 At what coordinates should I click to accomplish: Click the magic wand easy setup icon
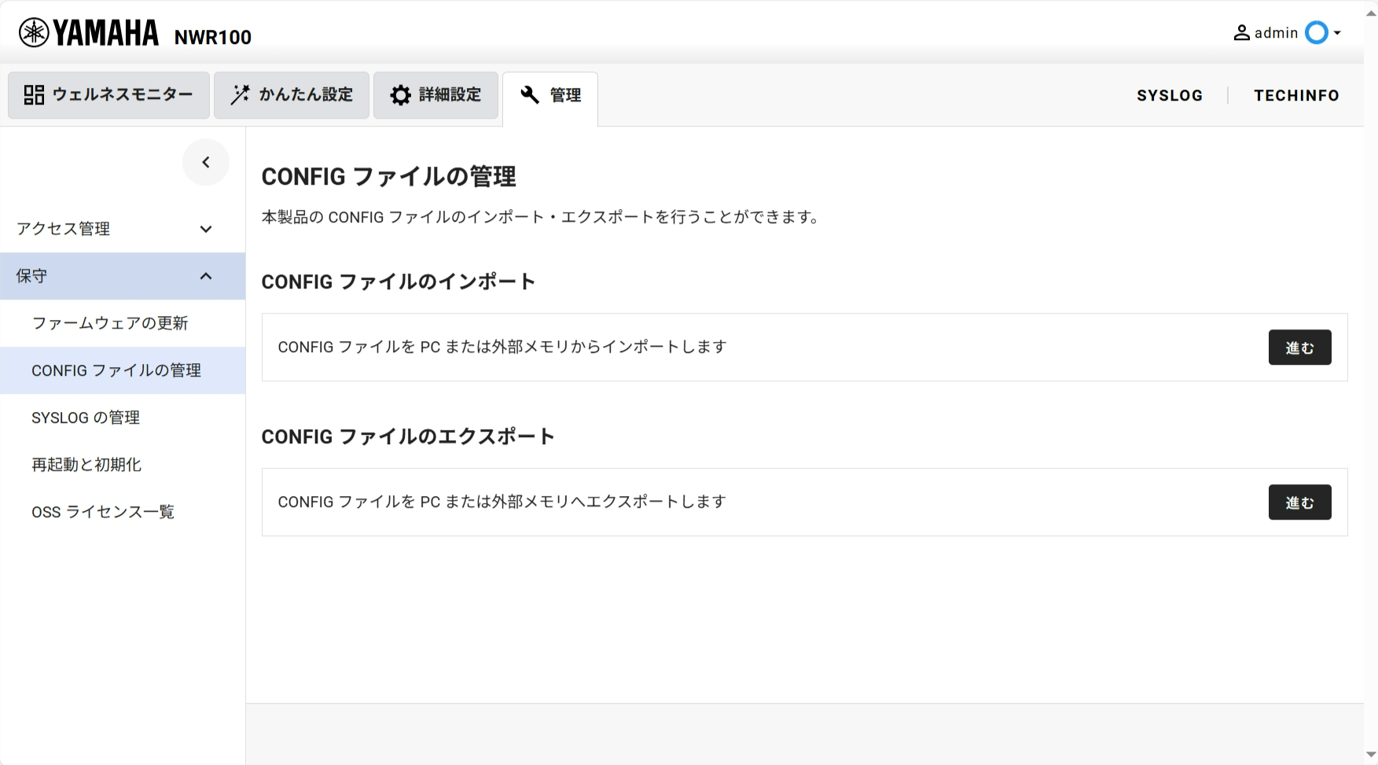pos(240,95)
